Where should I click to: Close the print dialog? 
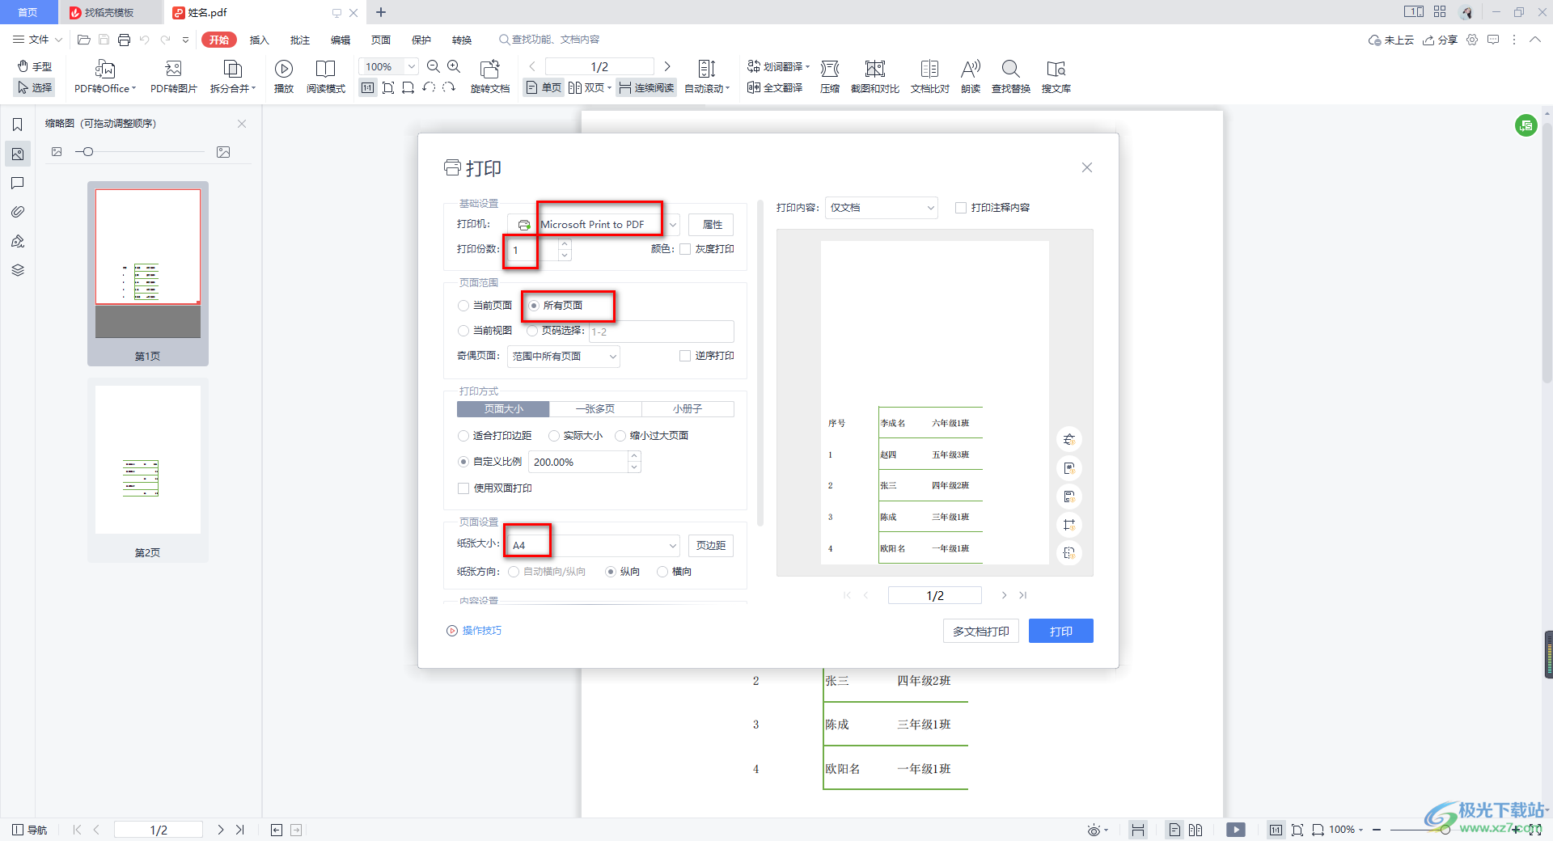1087,167
